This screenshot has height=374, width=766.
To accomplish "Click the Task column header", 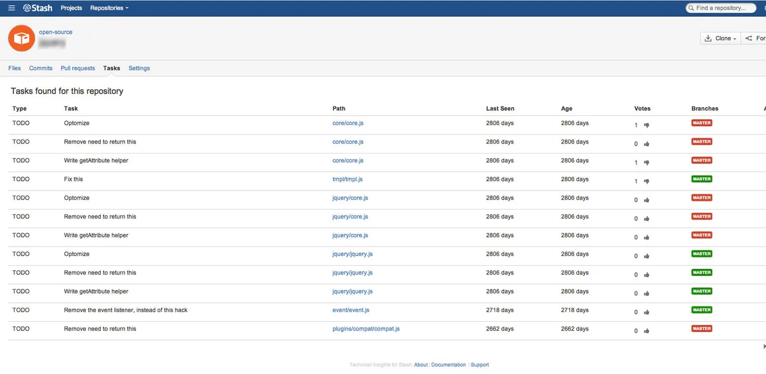I will (71, 108).
